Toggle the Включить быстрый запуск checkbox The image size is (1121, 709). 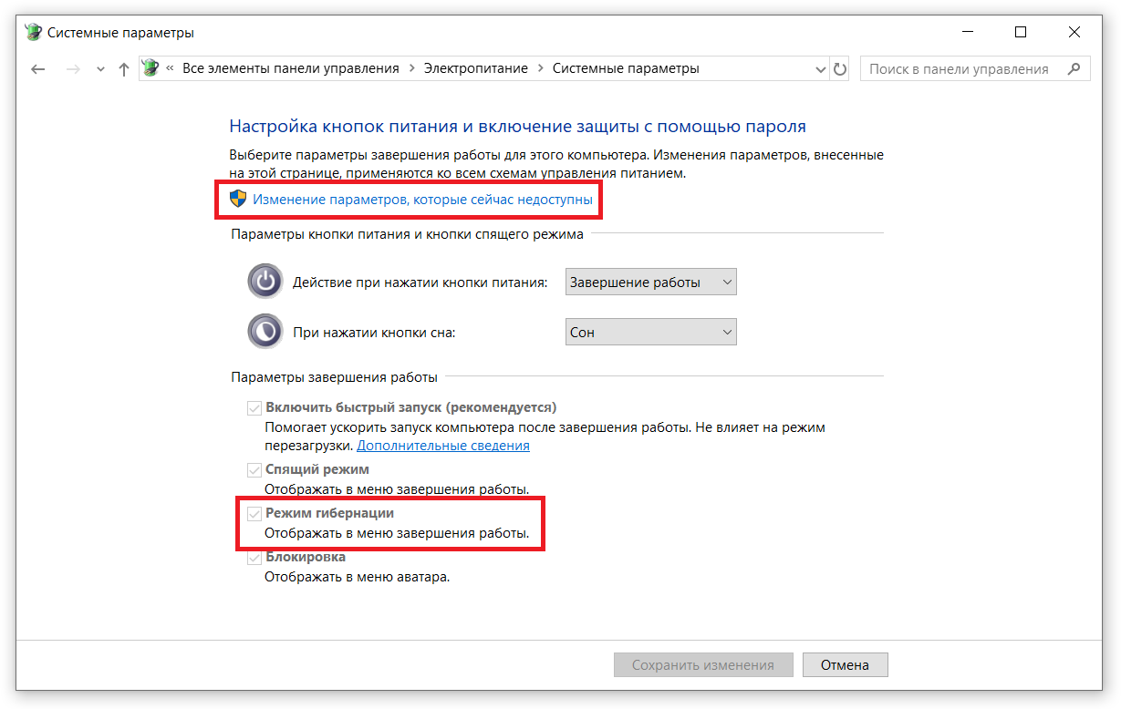pos(254,407)
